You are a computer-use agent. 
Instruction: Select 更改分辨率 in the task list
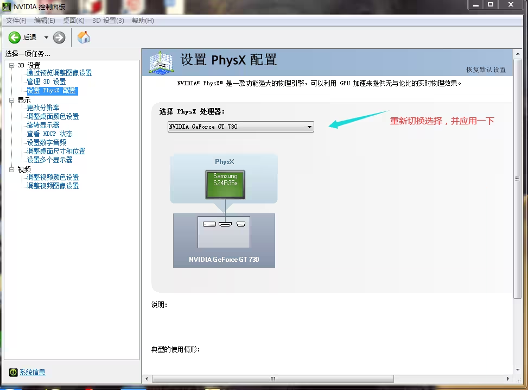(42, 108)
